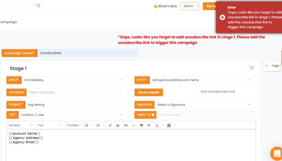Image resolution: width=282 pixels, height=161 pixels.
Task: Dismiss the unsubscribe link error toast
Action: coord(222,17)
